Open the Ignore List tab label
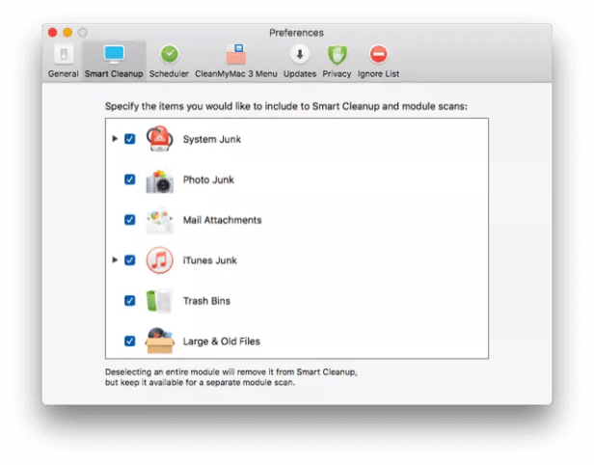Image resolution: width=594 pixels, height=465 pixels. pyautogui.click(x=378, y=74)
